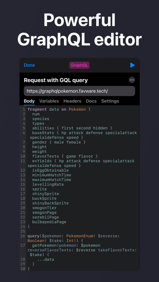159x282 pixels.
Task: Click 'reverseFlavorTexts:' argument in the query
Action: (x=50, y=250)
